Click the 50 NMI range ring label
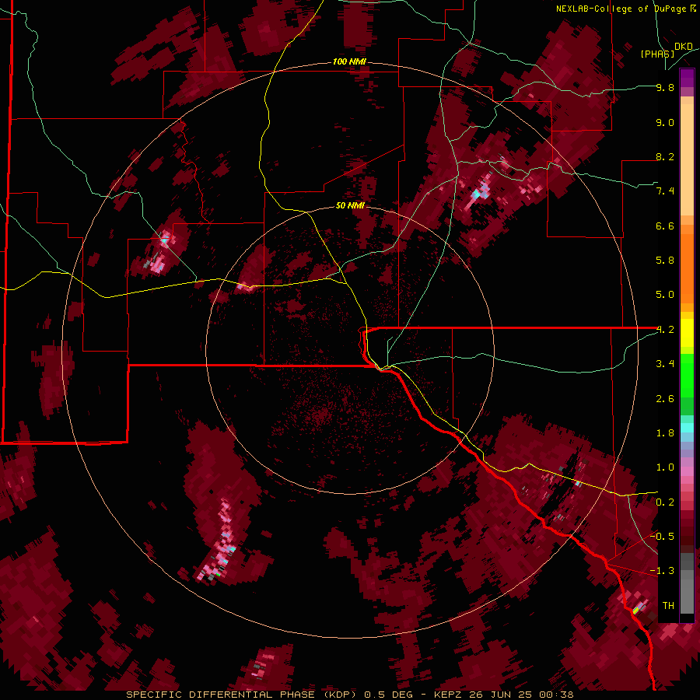The width and height of the screenshot is (700, 700). coord(351,205)
